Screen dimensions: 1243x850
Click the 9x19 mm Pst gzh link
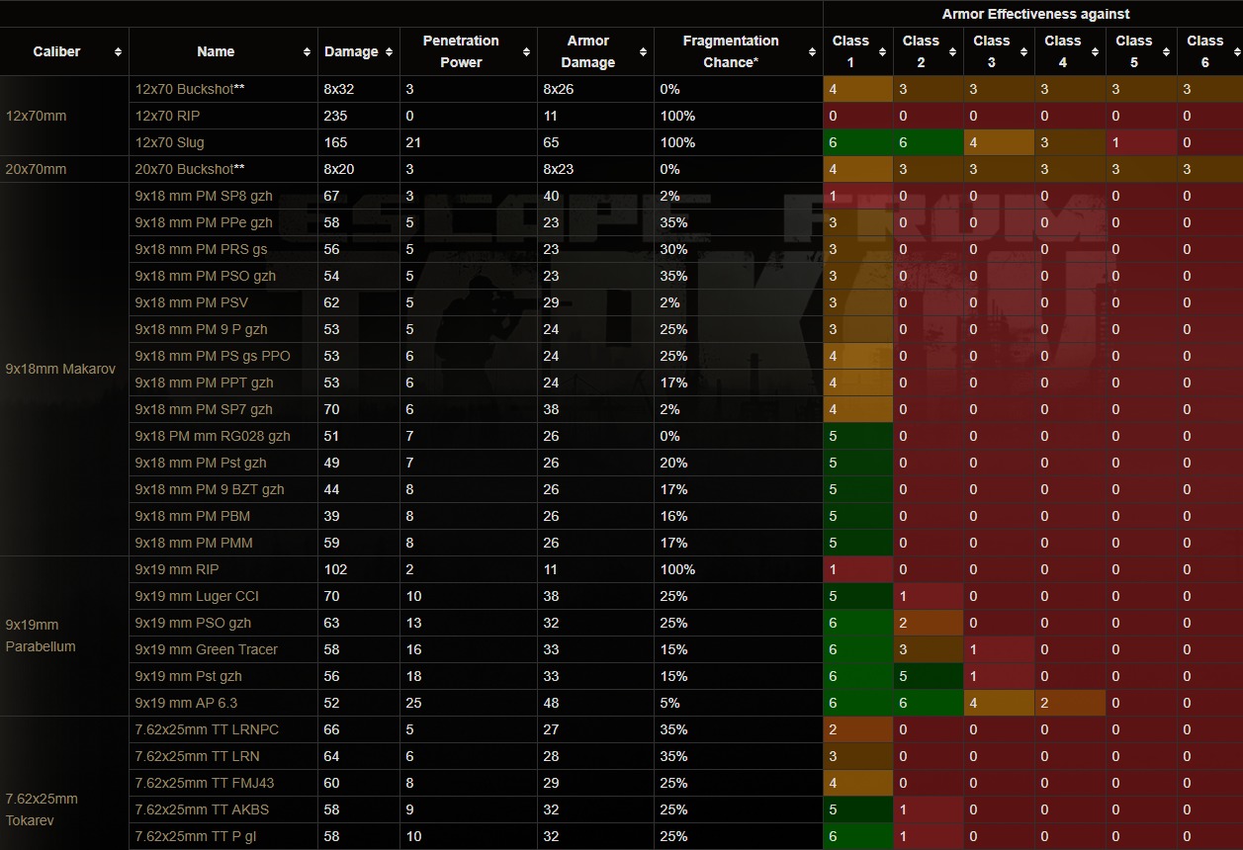188,676
